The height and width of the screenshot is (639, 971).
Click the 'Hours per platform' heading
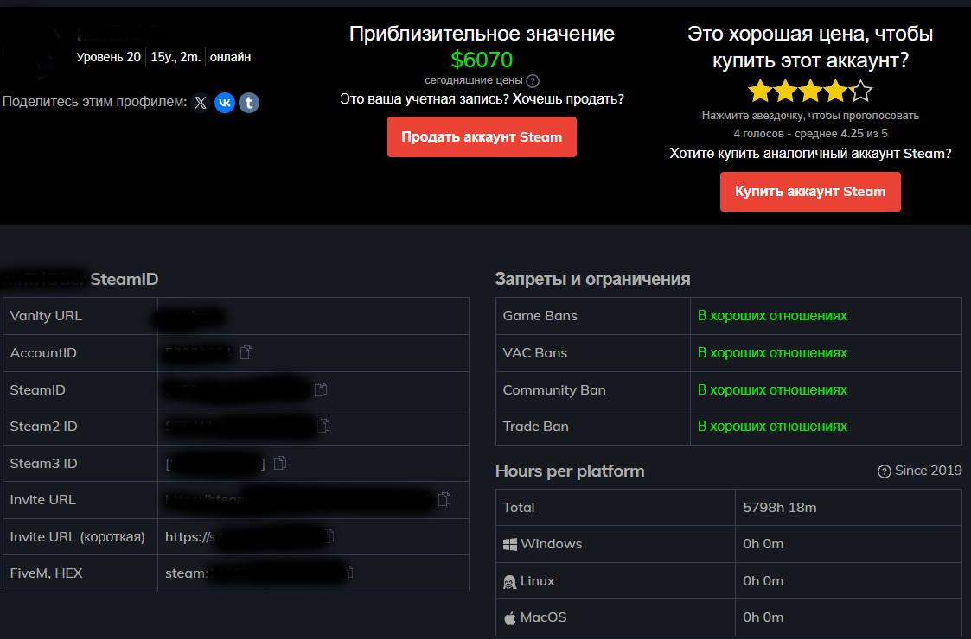(570, 471)
